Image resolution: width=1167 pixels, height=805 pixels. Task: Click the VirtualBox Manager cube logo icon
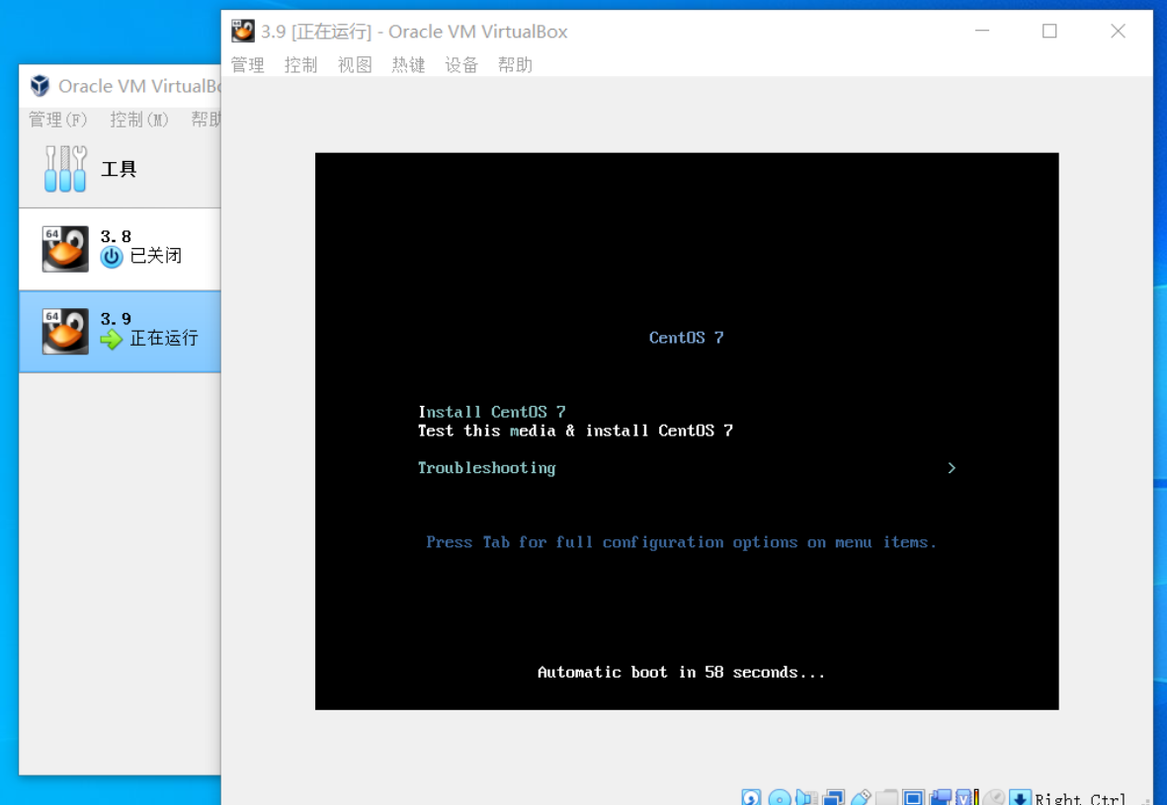point(41,86)
